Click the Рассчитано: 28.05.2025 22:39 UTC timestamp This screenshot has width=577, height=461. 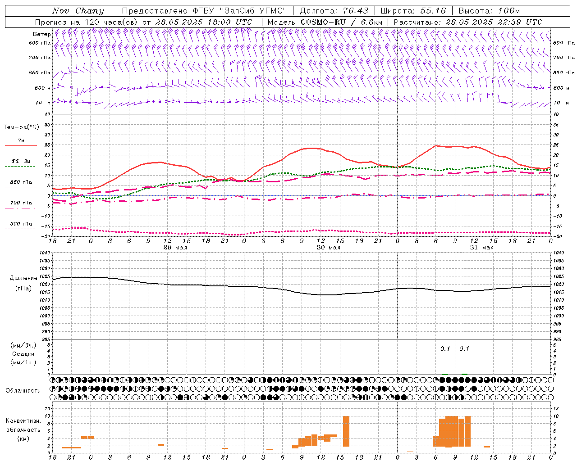click(468, 22)
